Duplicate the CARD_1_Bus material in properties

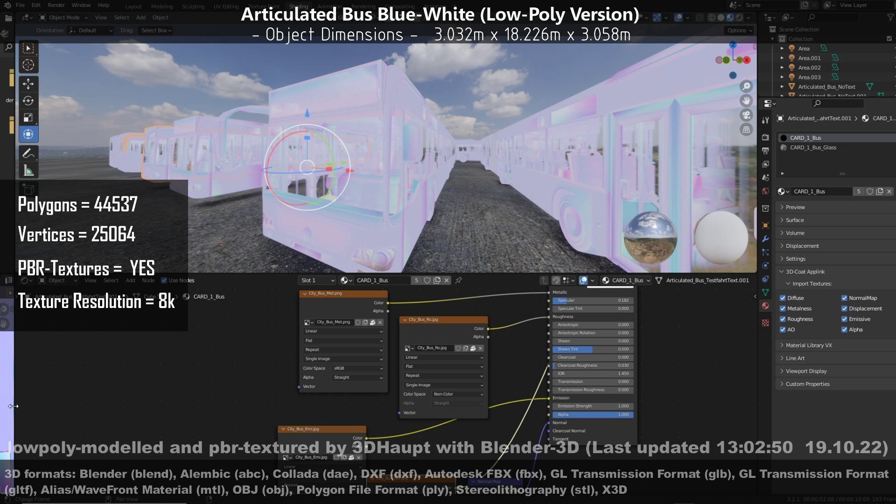(880, 191)
